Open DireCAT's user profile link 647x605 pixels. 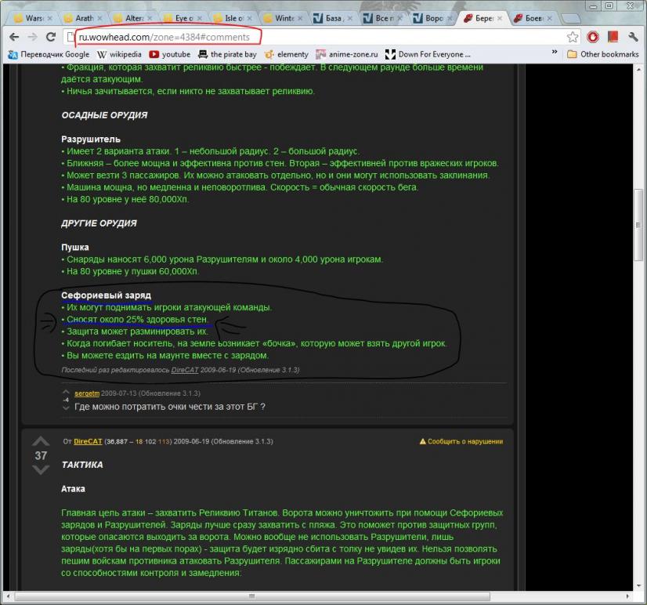(x=88, y=441)
